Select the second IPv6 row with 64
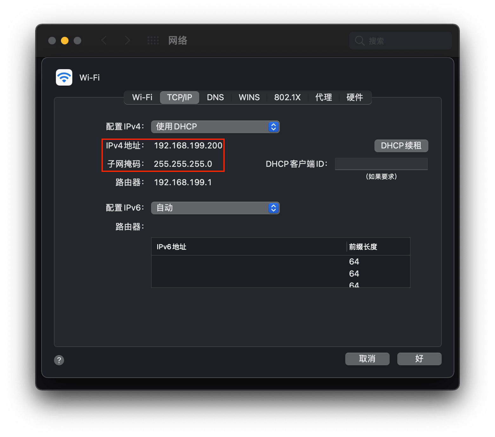Screen dimensions: 495x437 tap(281, 274)
